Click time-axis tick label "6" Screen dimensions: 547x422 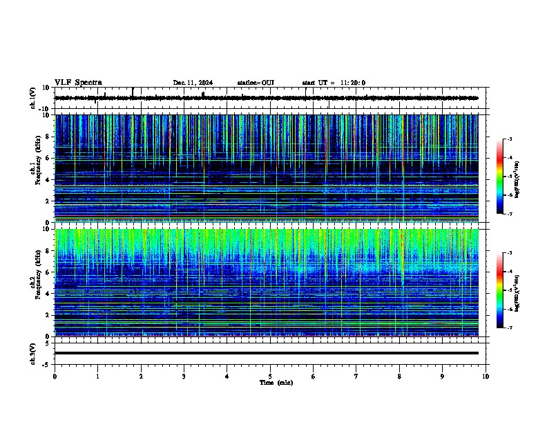tap(314, 376)
